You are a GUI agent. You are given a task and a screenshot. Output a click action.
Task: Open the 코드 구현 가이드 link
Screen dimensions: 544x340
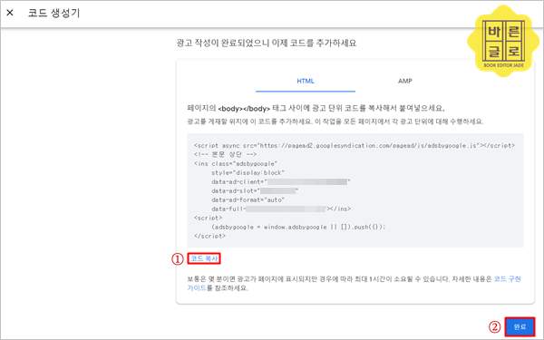(x=507, y=279)
